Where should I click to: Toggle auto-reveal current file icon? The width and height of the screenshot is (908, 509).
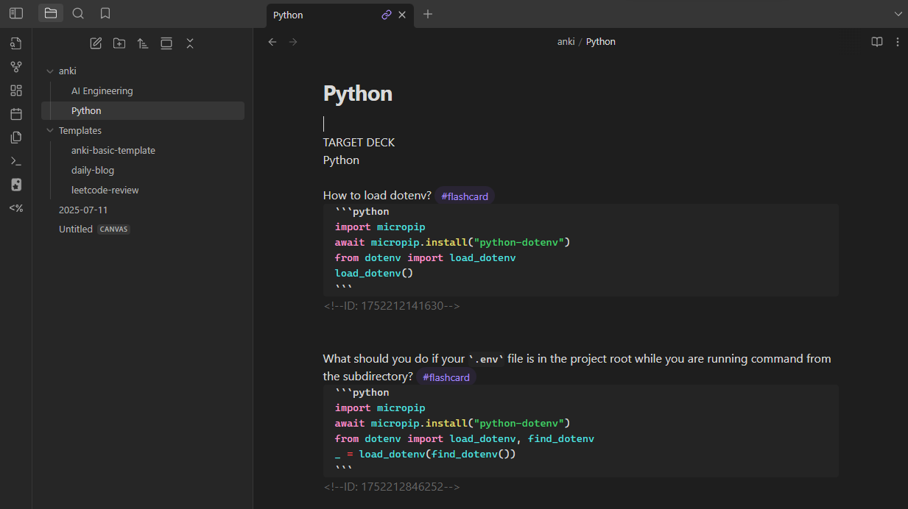(x=166, y=43)
